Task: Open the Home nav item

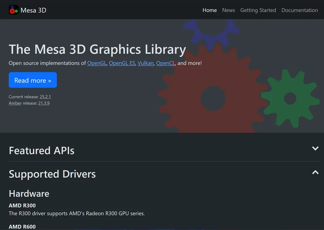Action: click(x=209, y=10)
